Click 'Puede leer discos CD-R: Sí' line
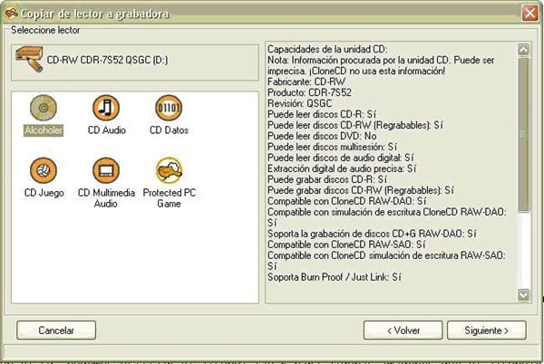 (x=322, y=114)
